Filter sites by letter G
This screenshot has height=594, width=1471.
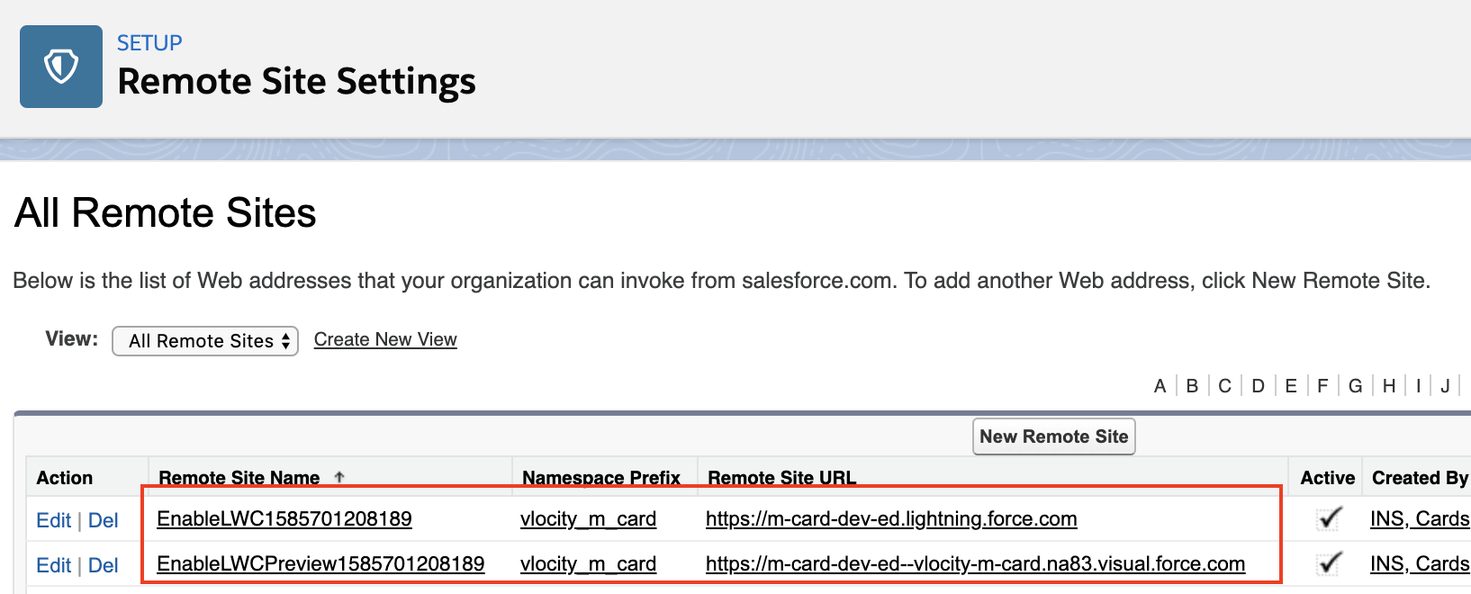point(1355,386)
